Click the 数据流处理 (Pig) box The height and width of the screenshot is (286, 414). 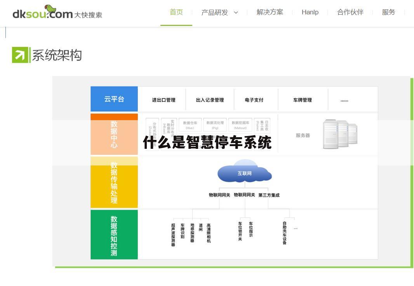(x=215, y=125)
